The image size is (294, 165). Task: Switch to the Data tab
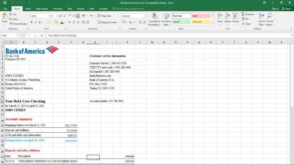tap(70, 9)
